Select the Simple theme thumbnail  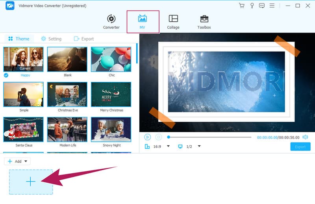coord(23,94)
